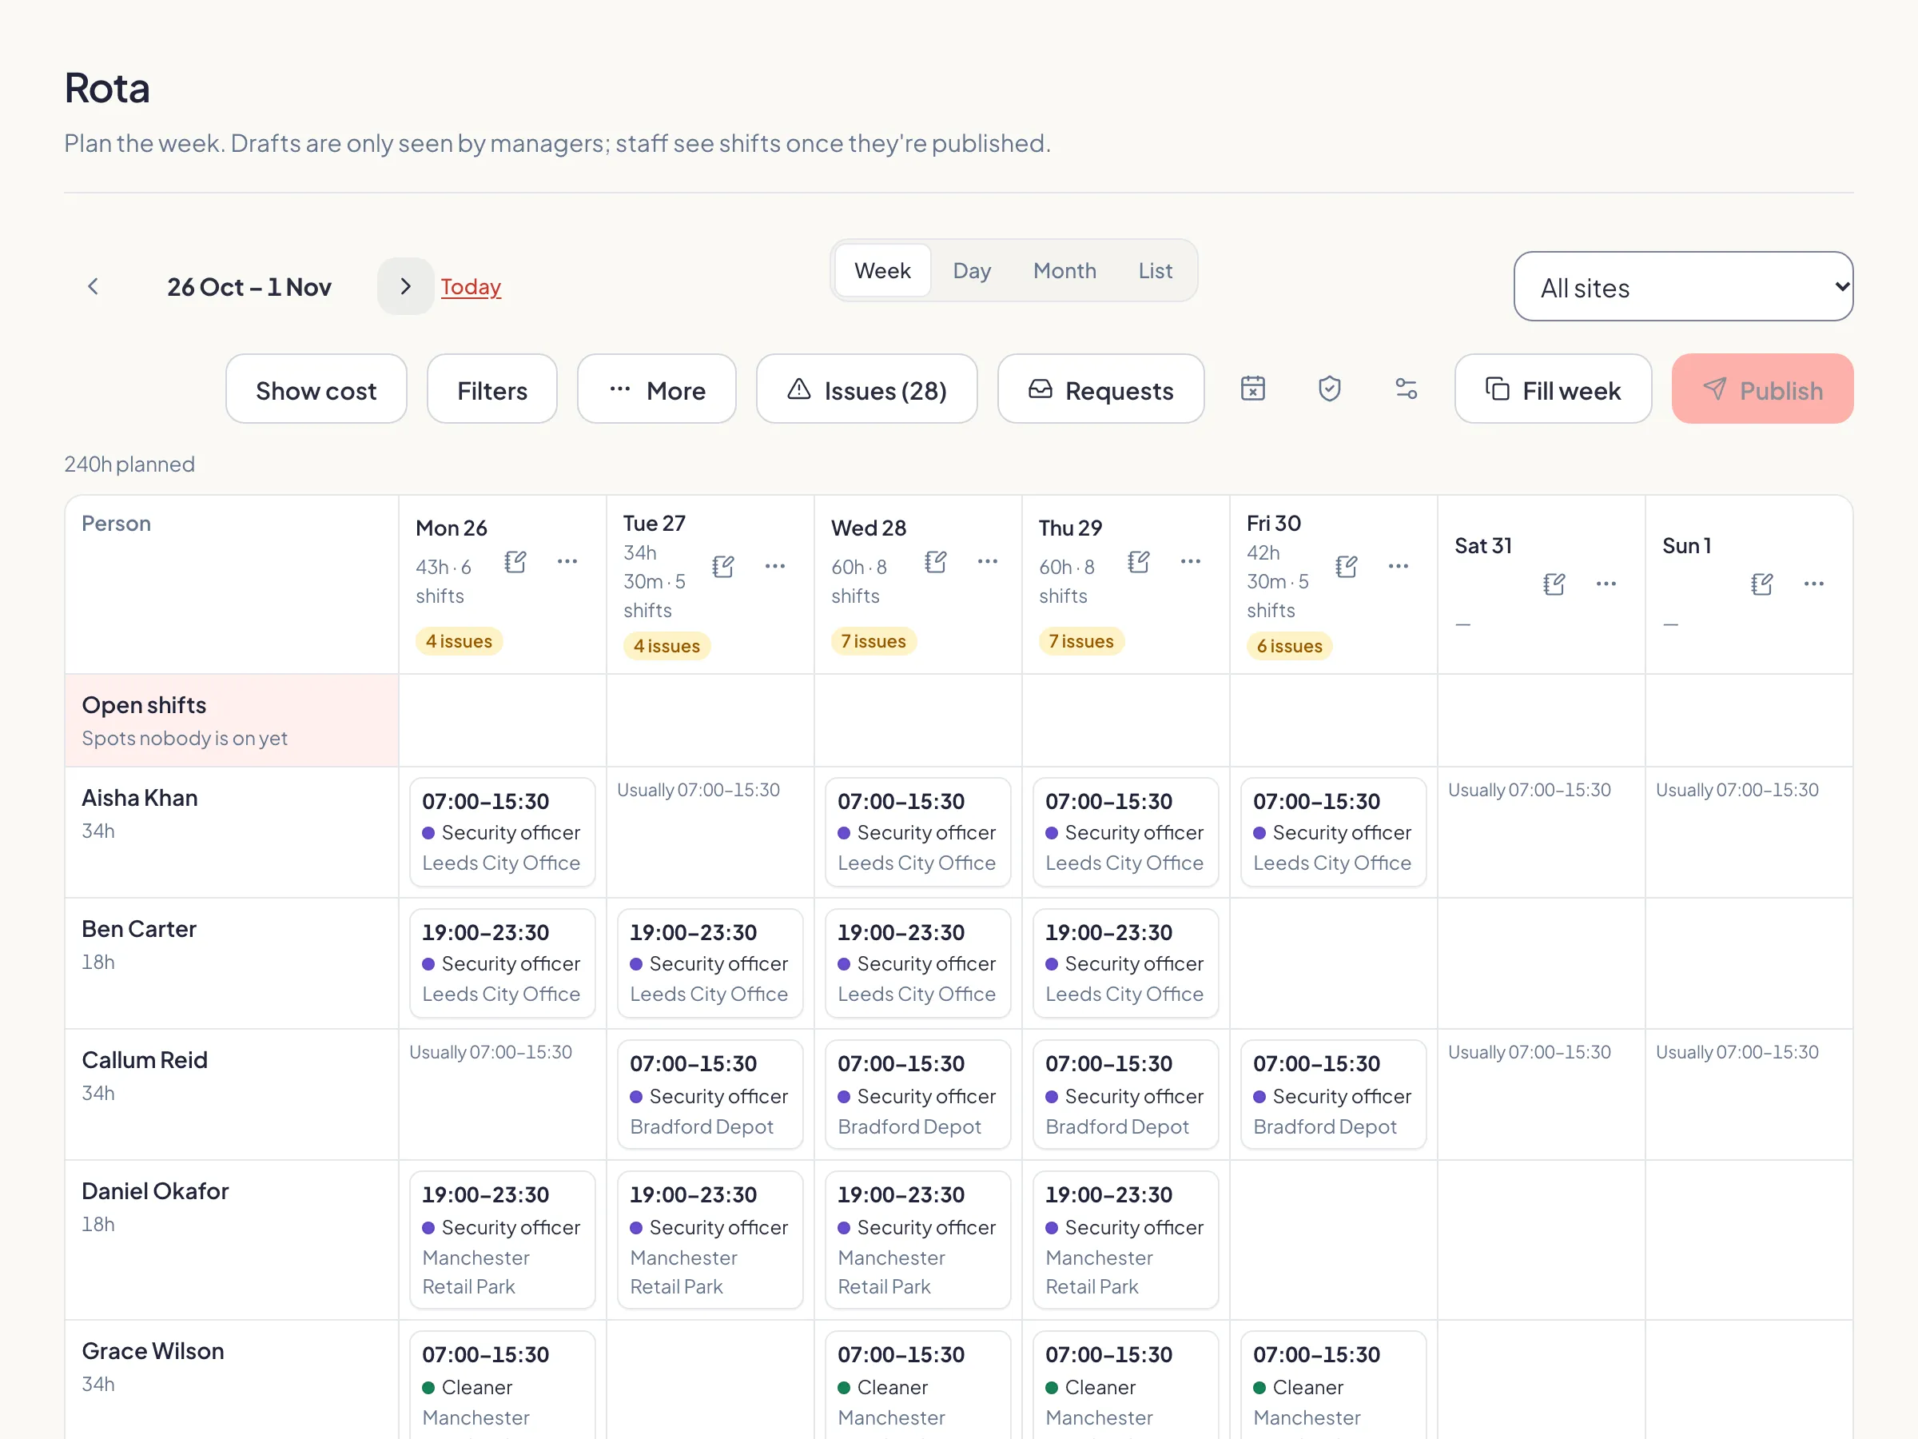Viewport: 1918px width, 1439px height.
Task: Open the settings sliders icon
Action: (1406, 389)
